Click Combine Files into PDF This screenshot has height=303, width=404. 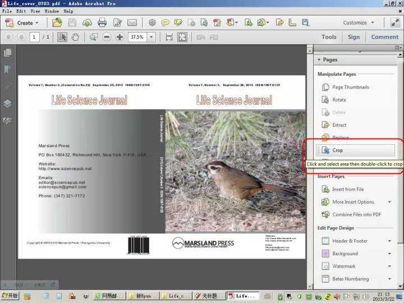point(351,214)
